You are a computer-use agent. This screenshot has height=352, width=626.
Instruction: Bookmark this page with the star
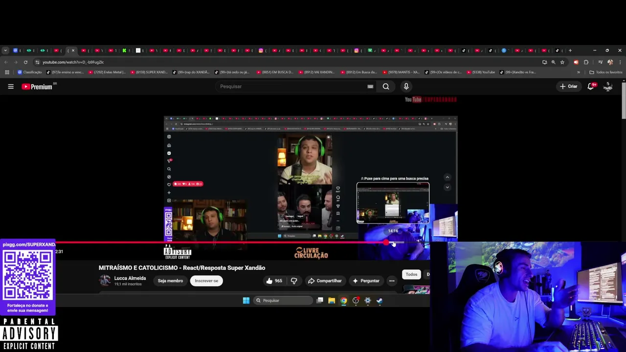[x=562, y=62]
